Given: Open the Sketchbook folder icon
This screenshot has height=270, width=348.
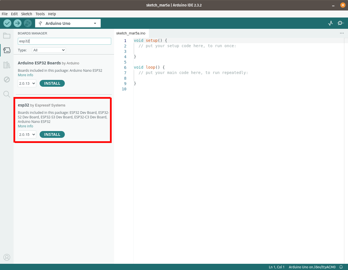Looking at the screenshot, I should [x=7, y=36].
